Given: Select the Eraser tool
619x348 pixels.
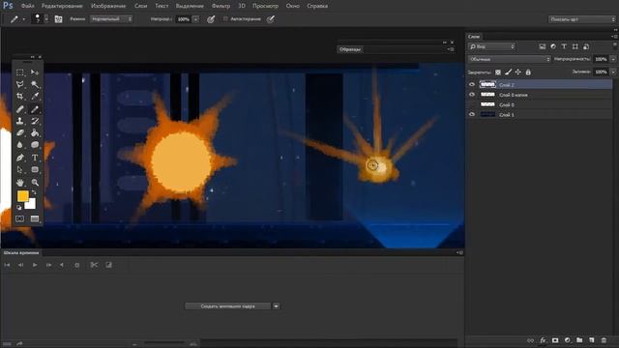Looking at the screenshot, I should 19,133.
